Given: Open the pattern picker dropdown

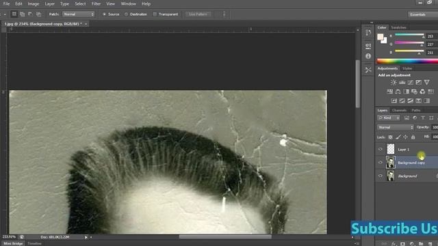Looking at the screenshot, I should pyautogui.click(x=224, y=14).
